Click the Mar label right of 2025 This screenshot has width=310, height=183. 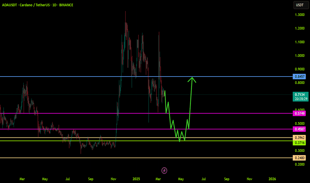tap(158, 179)
